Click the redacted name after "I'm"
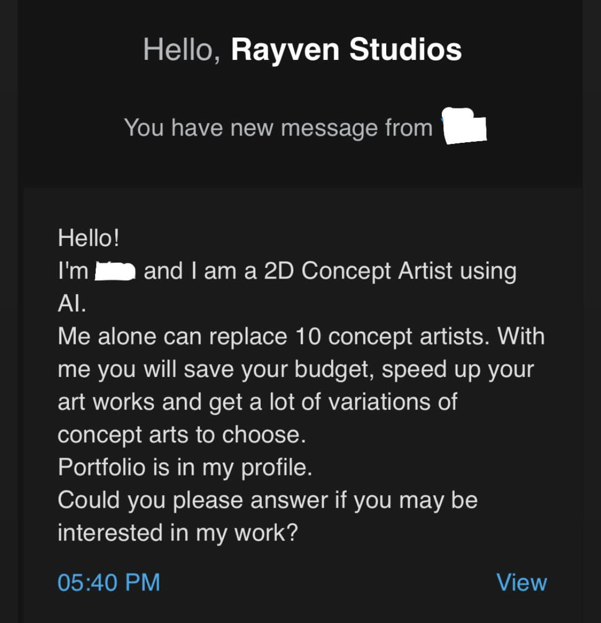Viewport: 601px width, 623px height. tap(115, 272)
